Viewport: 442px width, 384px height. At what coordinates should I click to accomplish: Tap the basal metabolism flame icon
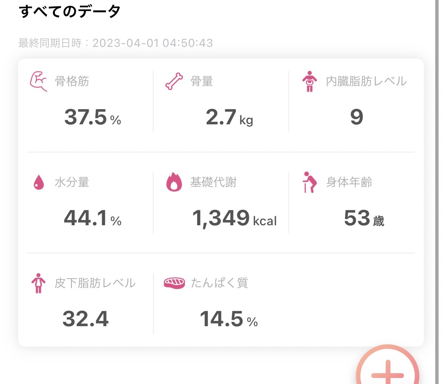(x=174, y=182)
